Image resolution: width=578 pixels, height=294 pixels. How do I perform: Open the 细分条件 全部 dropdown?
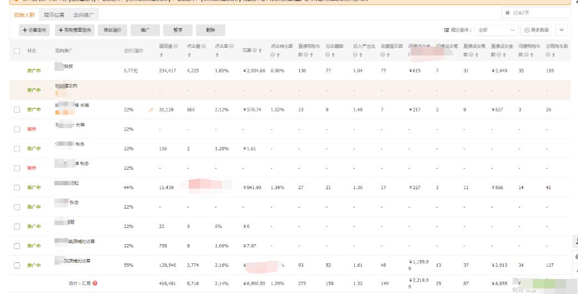[496, 30]
